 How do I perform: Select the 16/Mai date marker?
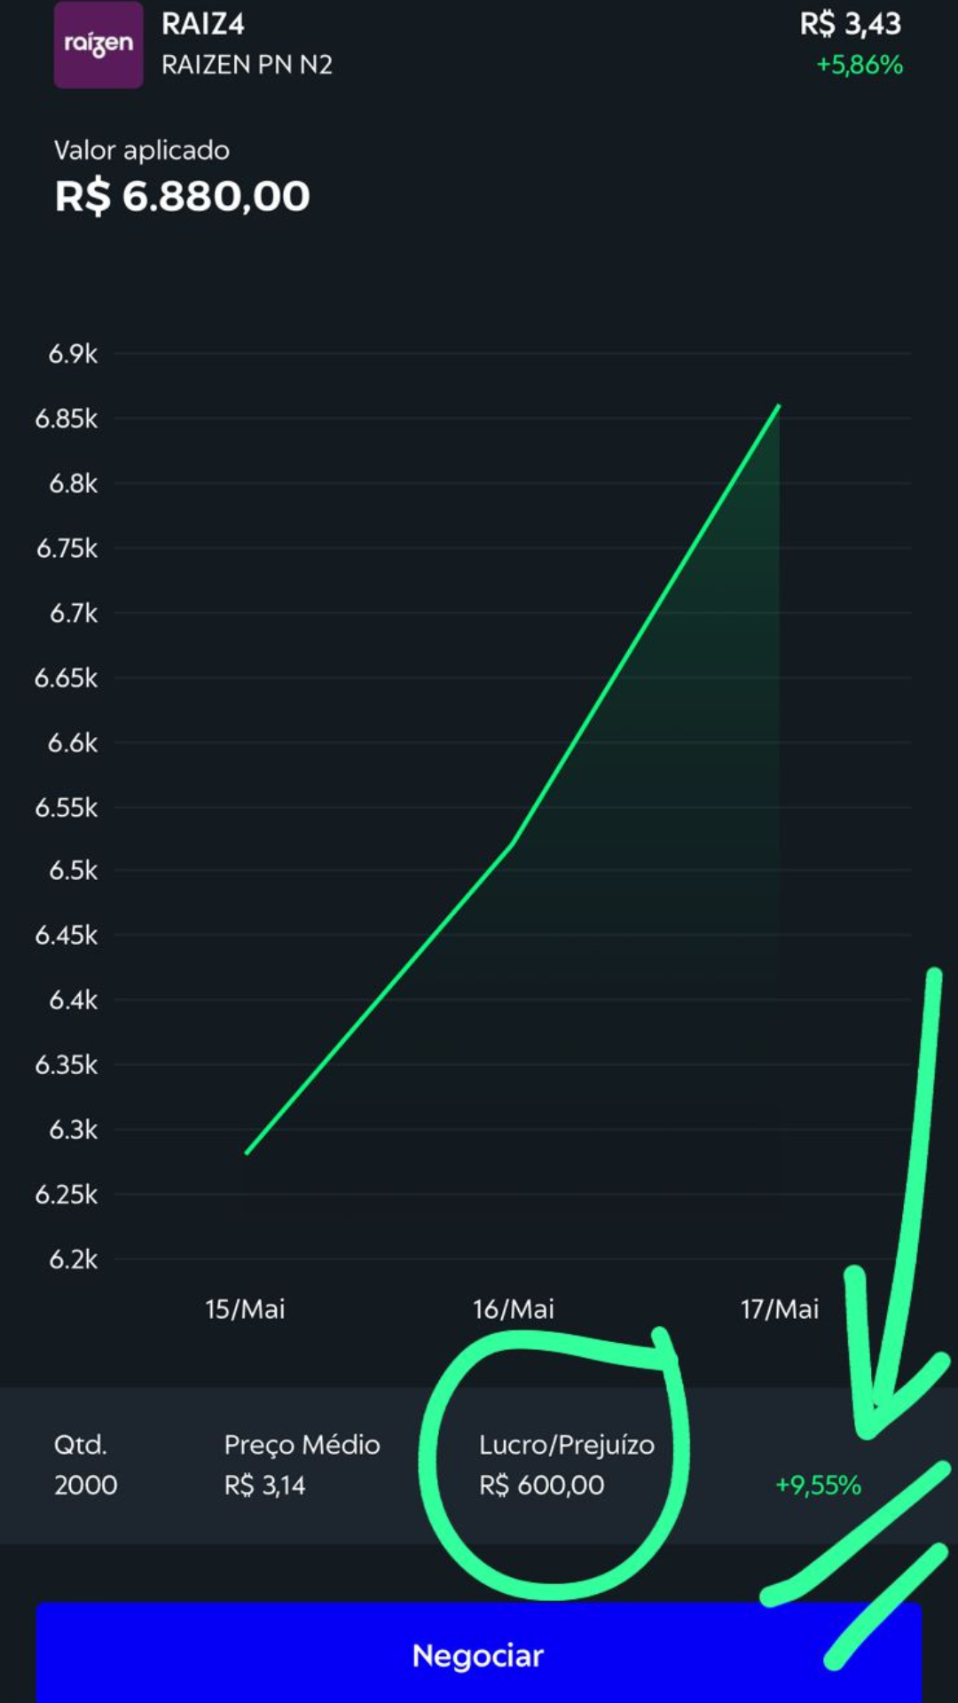(514, 1309)
